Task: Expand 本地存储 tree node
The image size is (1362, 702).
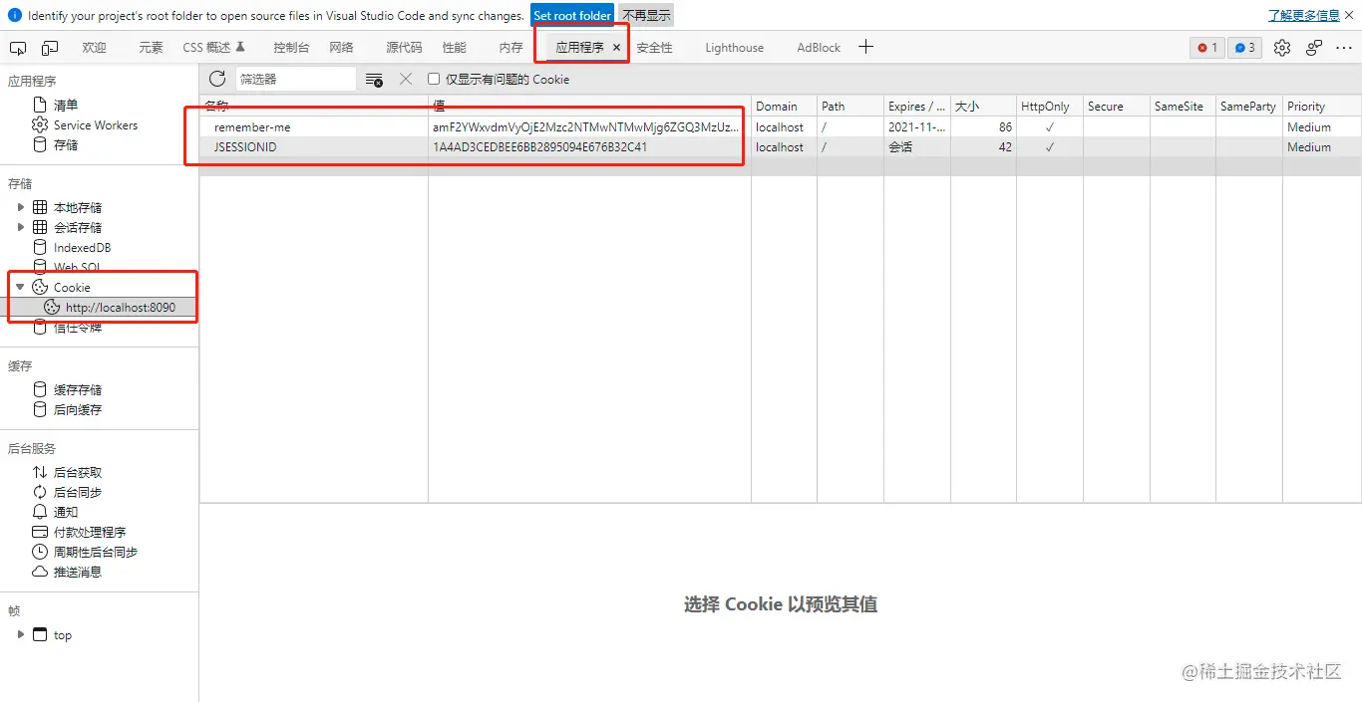Action: tap(21, 207)
